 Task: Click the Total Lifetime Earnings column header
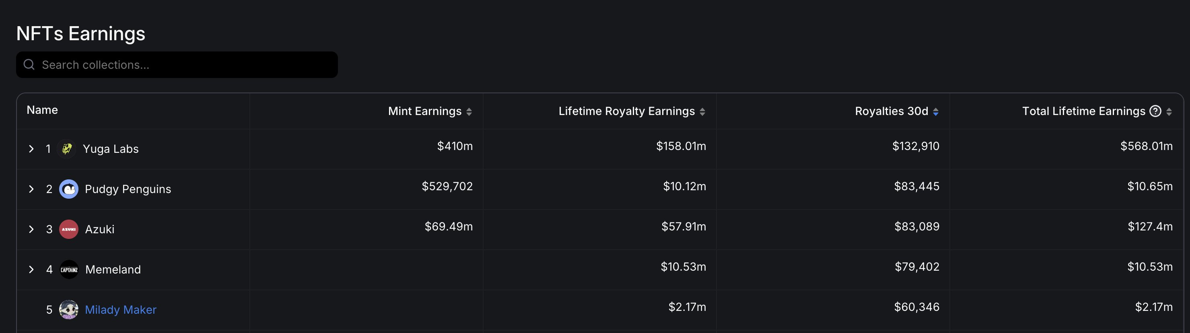click(1084, 111)
